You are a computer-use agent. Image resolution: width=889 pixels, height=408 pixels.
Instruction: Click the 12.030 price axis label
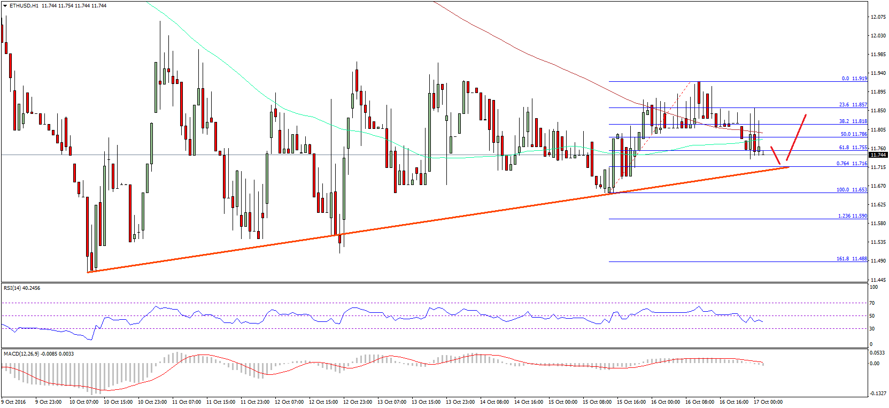[878, 36]
